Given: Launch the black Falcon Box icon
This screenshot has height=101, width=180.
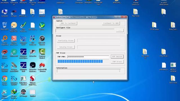Looking at the screenshot, I should pos(33,65).
